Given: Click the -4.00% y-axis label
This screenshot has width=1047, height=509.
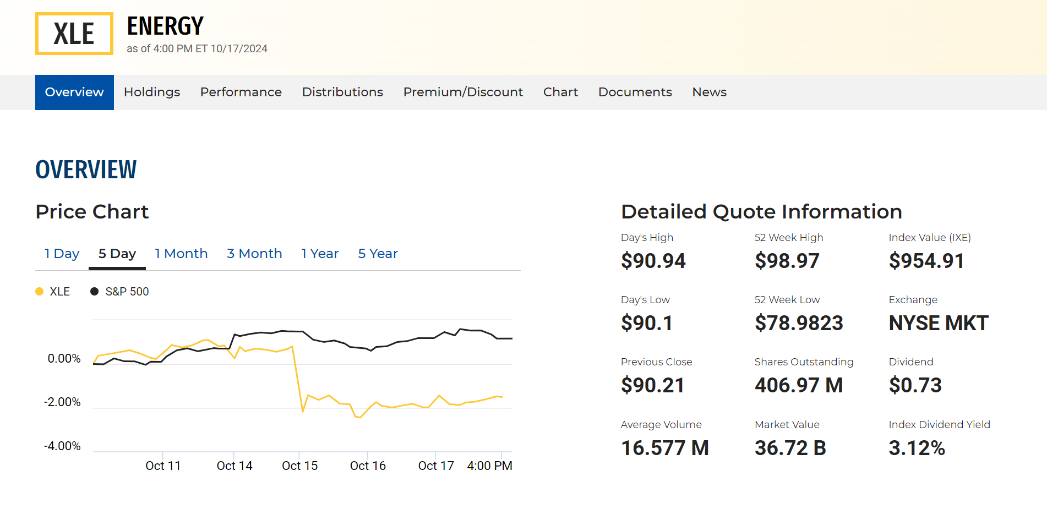Looking at the screenshot, I should point(62,446).
